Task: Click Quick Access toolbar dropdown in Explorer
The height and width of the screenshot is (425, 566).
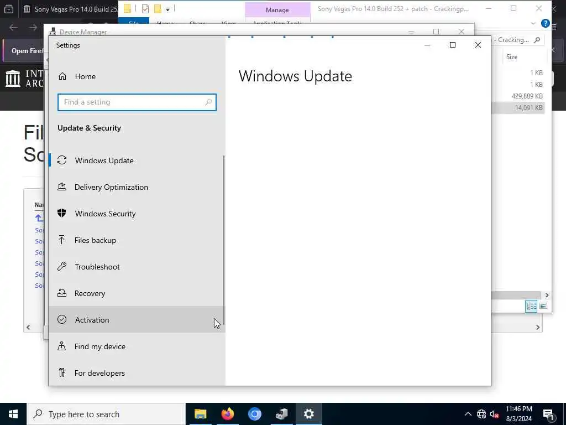Action: click(x=168, y=9)
